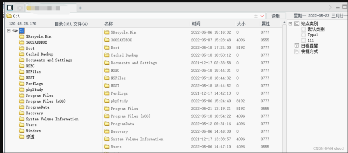This screenshot has width=348, height=153.
Task: Select Program Files folder in tree
Action: tap(39, 95)
